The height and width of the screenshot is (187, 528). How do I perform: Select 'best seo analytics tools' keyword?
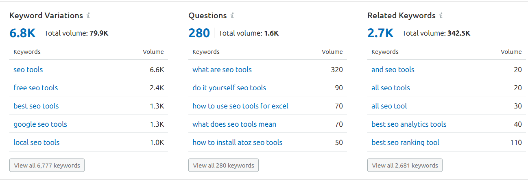click(x=409, y=124)
